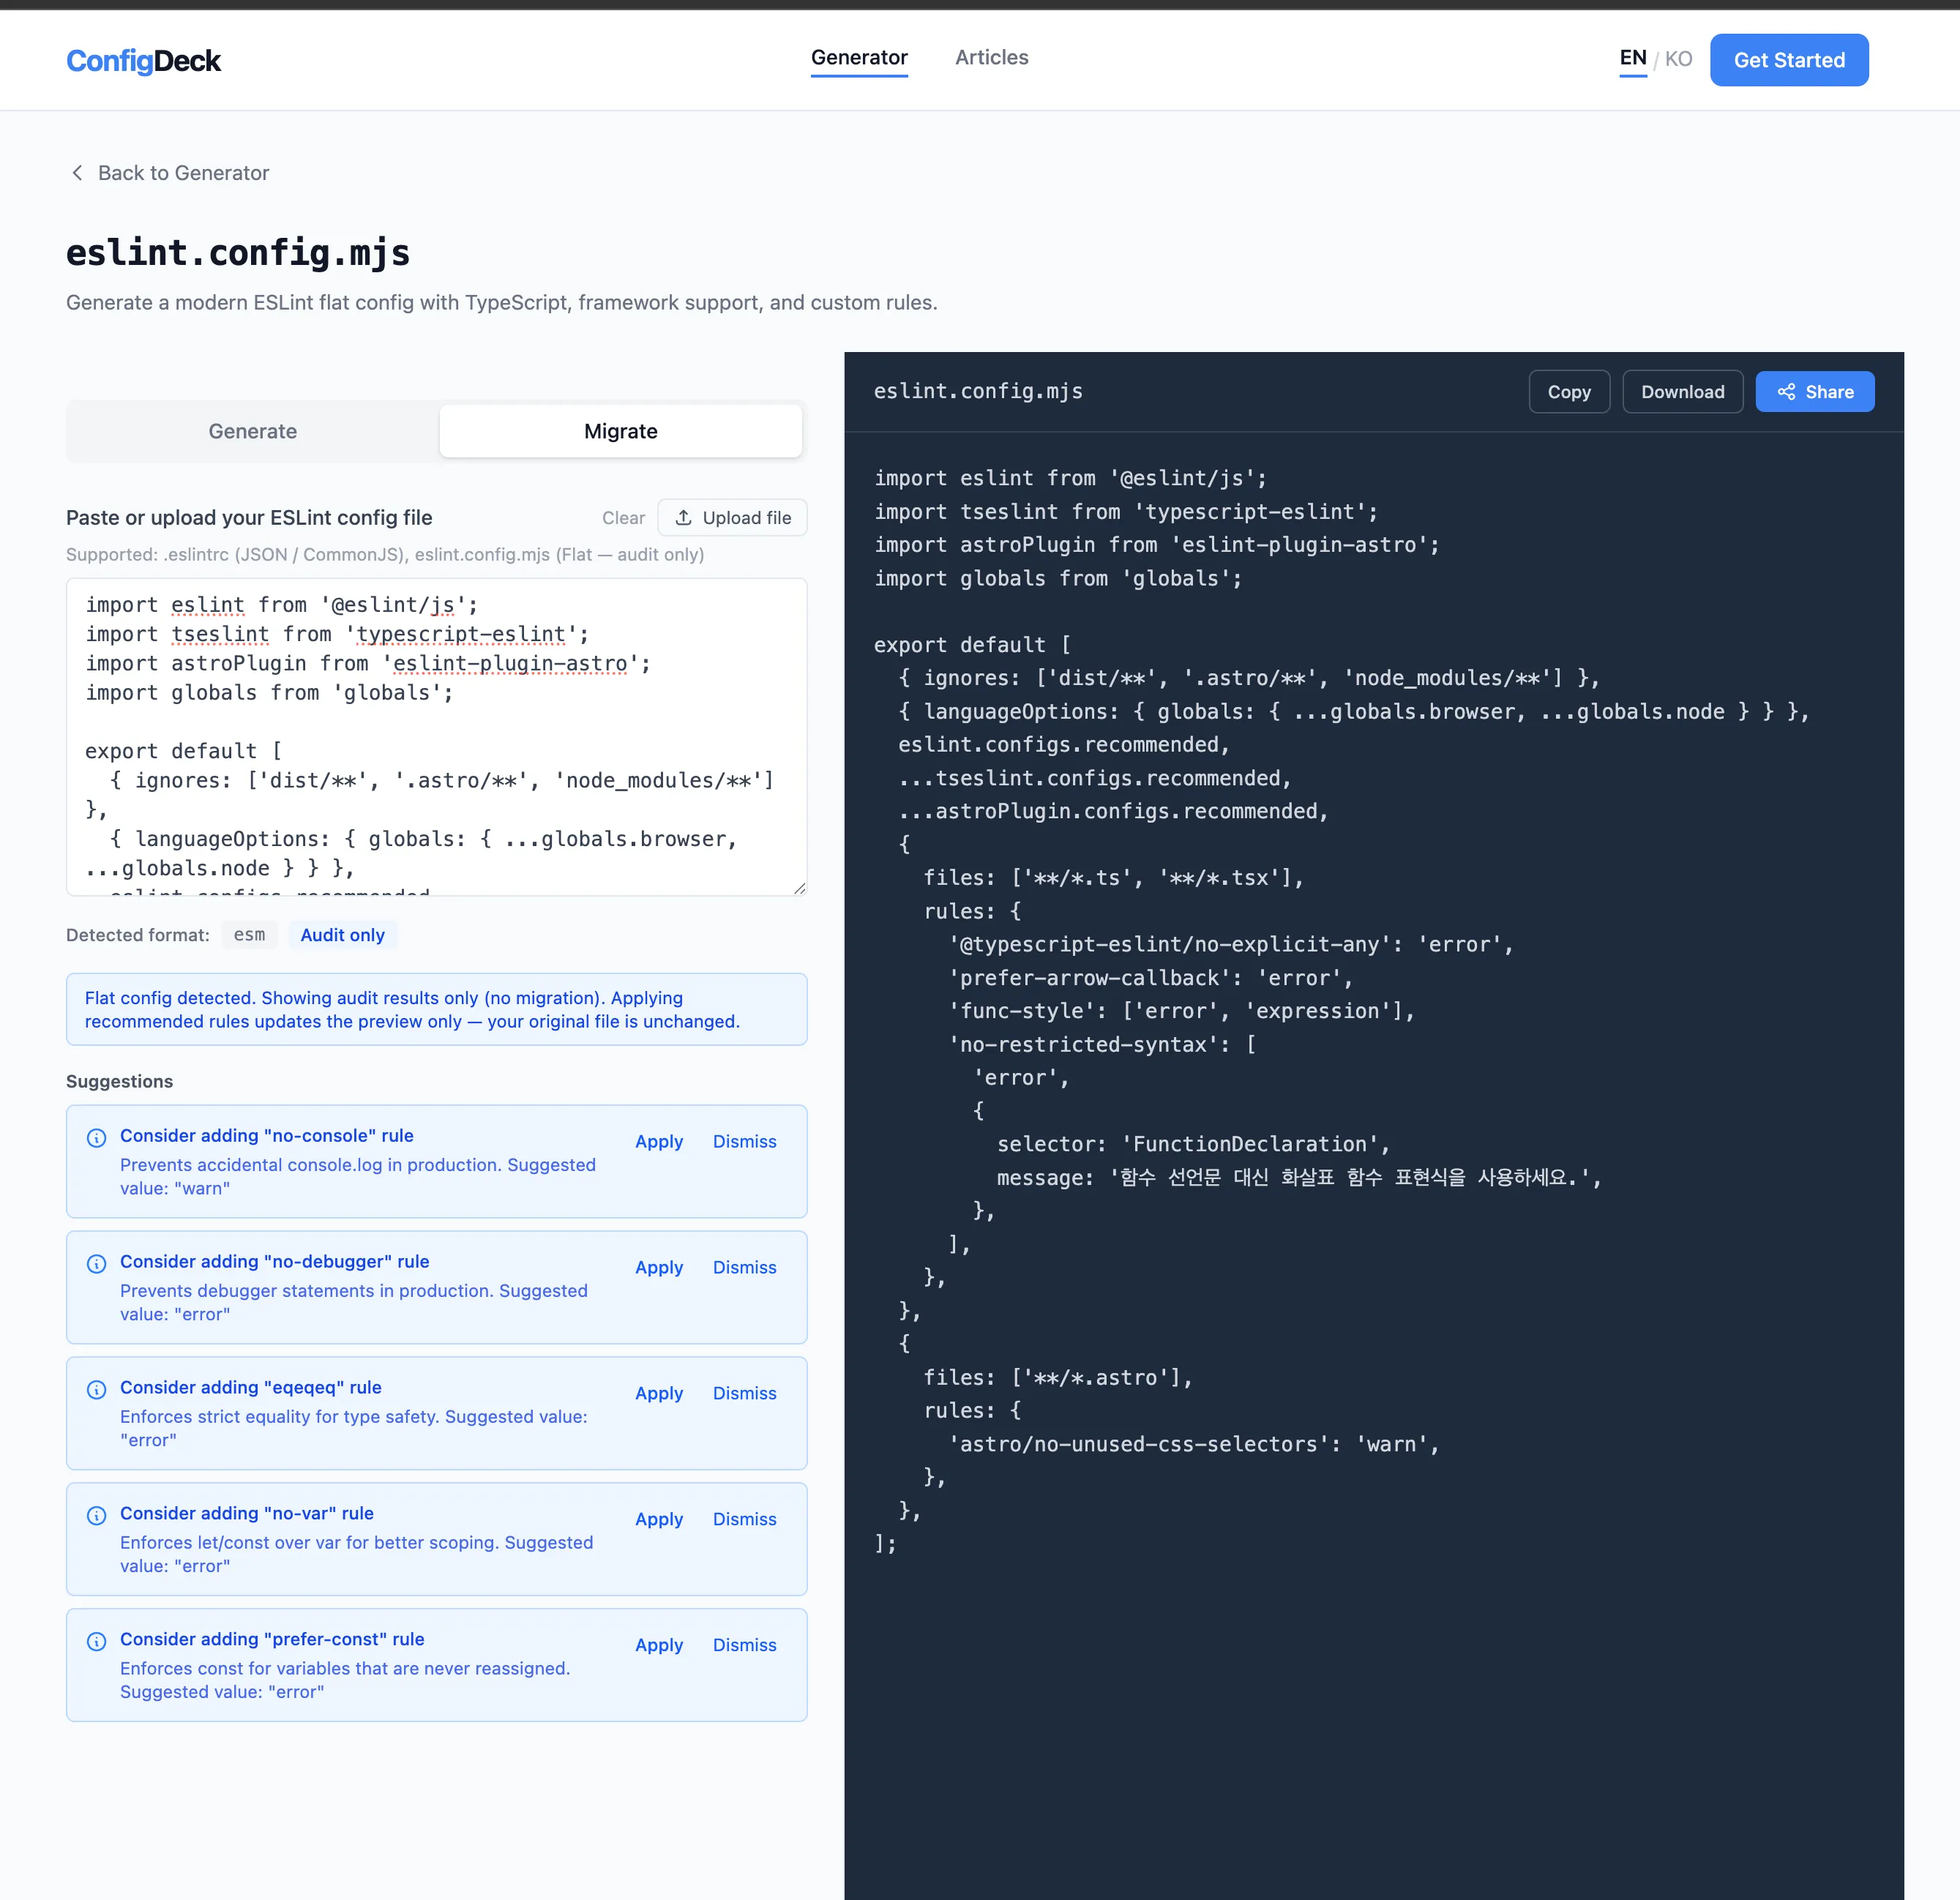Screen dimensions: 1960x1900
Task: Click the esm detected format badge
Action: coord(249,935)
